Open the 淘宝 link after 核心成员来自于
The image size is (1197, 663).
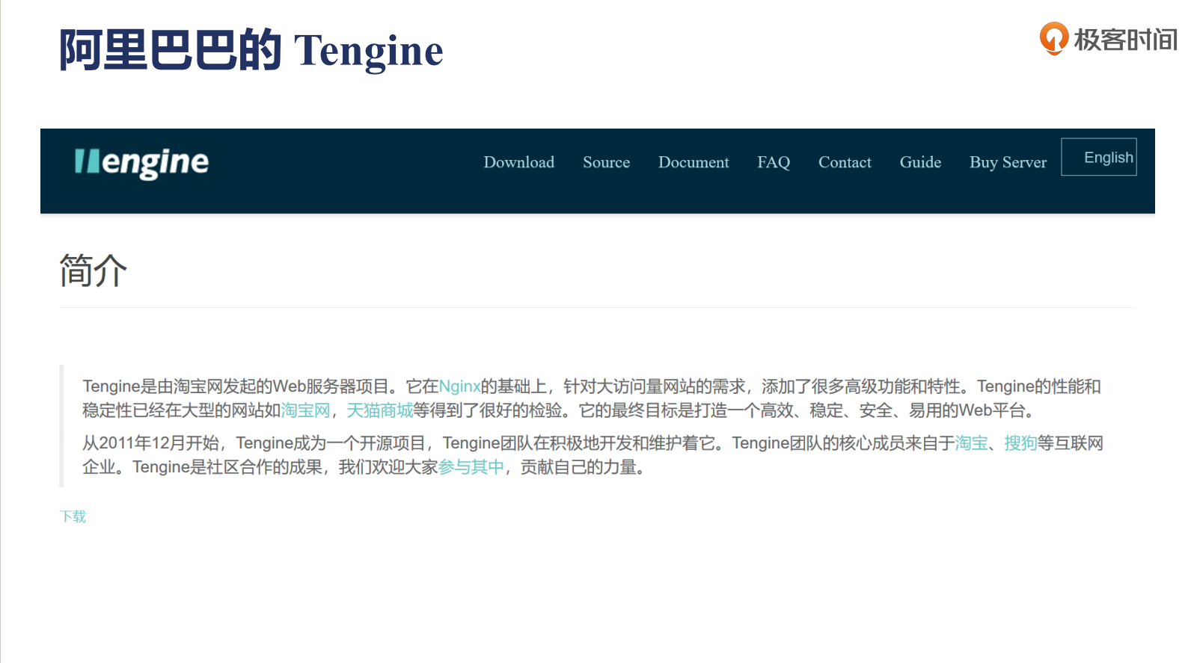point(971,443)
